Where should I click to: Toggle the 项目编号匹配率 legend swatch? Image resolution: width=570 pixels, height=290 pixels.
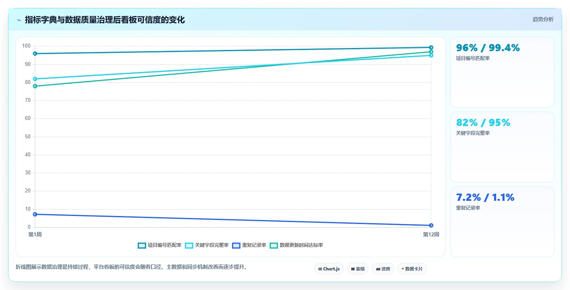tap(142, 245)
